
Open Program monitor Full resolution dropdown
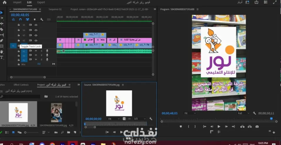pos(243,113)
